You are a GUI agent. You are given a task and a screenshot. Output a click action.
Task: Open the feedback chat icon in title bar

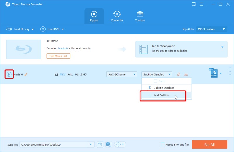click(194, 4)
